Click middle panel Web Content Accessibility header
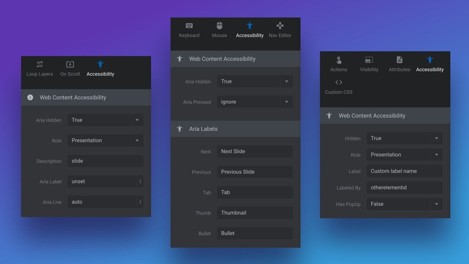The width and height of the screenshot is (469, 264). tap(235, 59)
